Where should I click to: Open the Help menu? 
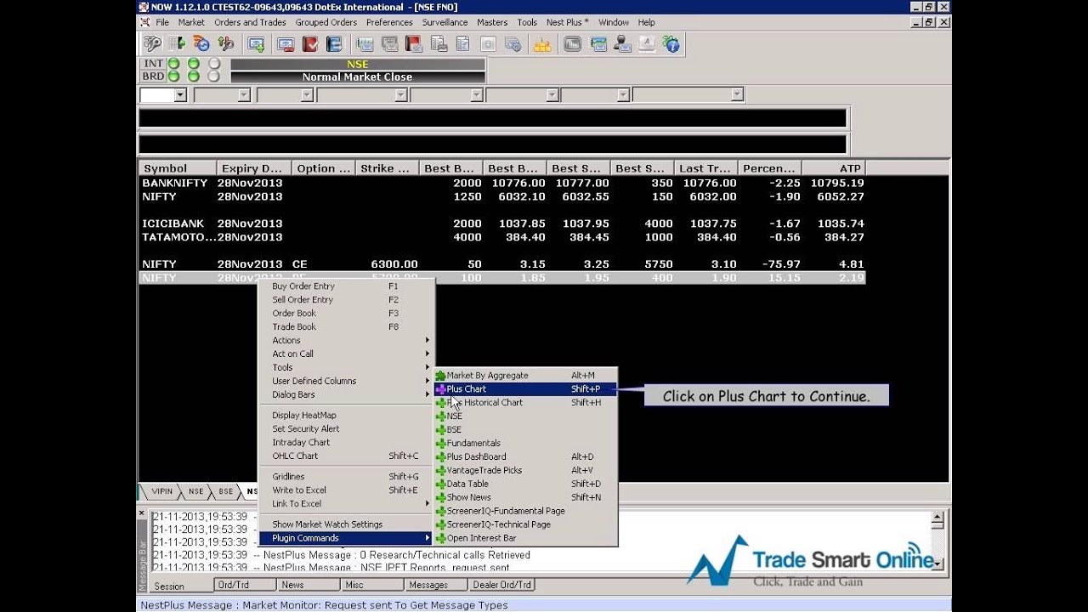pos(646,22)
